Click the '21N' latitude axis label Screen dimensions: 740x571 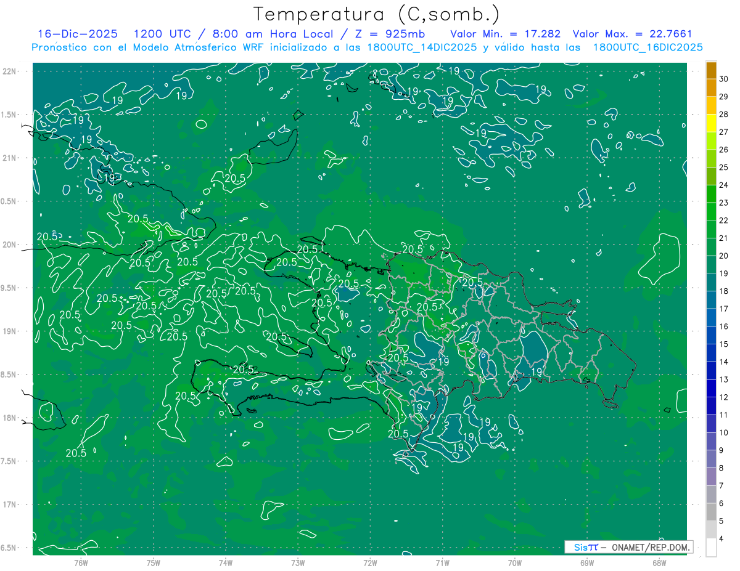(10, 158)
